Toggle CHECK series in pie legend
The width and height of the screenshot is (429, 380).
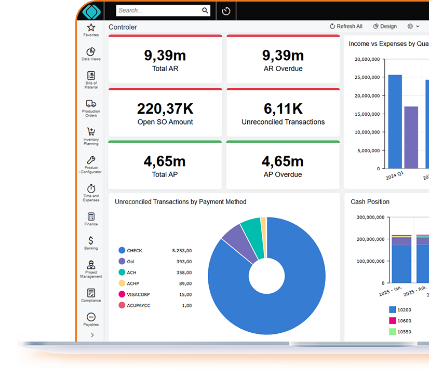coord(122,250)
